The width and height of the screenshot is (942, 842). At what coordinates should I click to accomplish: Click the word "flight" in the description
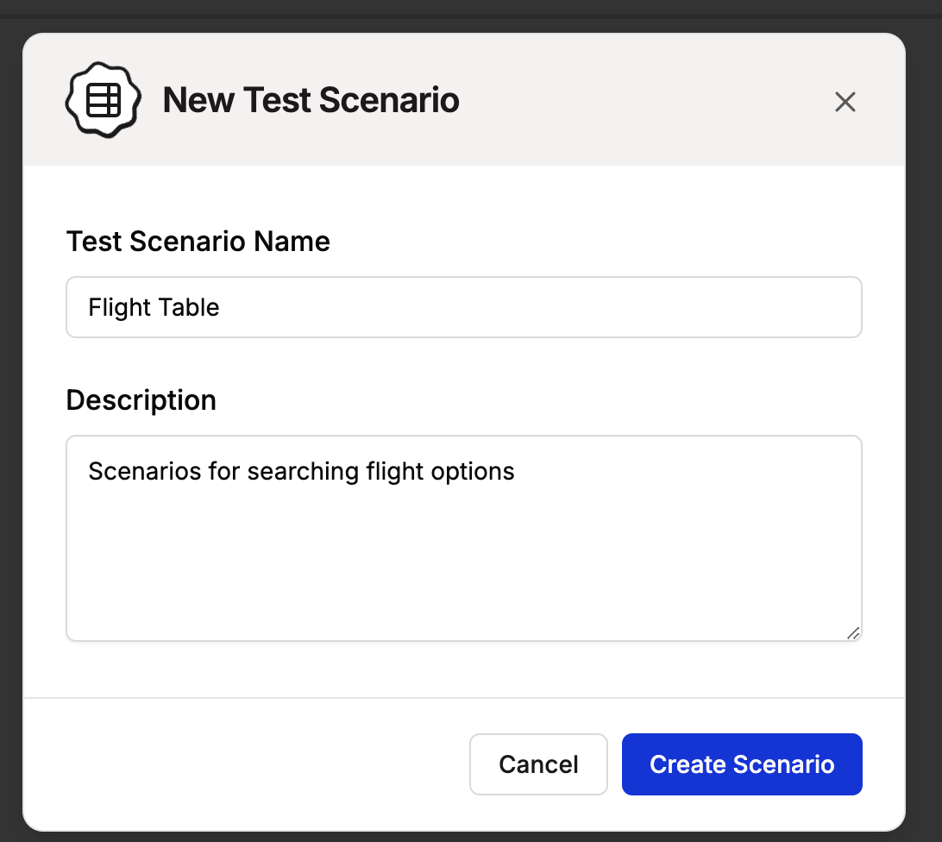click(x=392, y=472)
